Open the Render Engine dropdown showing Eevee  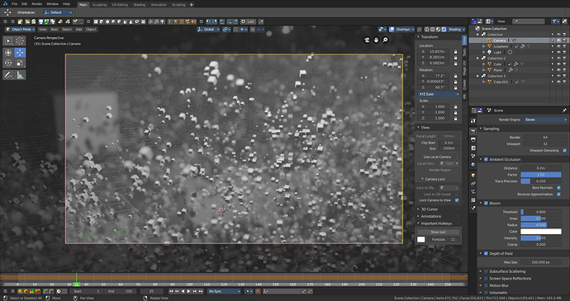(x=545, y=120)
